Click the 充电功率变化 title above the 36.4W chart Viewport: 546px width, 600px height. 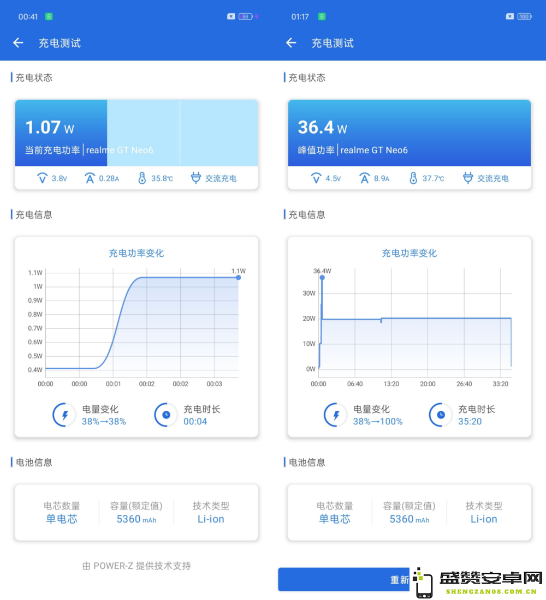[409, 253]
